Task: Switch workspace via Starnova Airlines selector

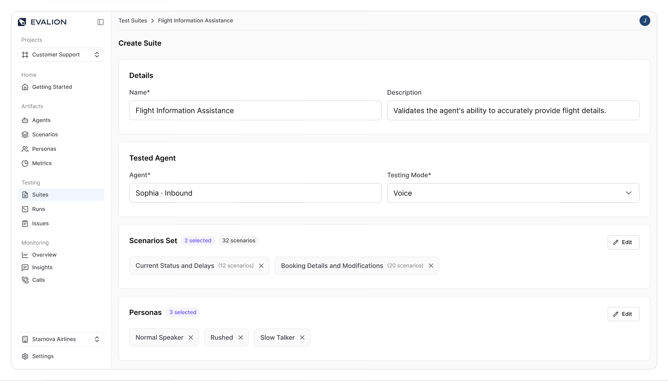Action: (x=61, y=339)
